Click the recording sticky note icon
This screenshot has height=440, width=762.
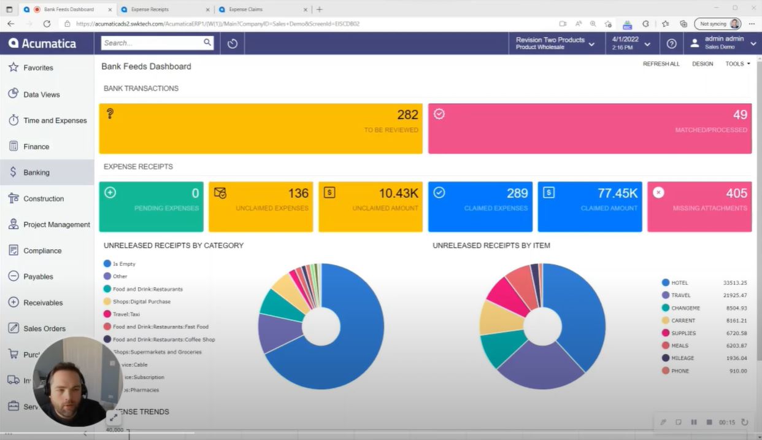tap(679, 422)
